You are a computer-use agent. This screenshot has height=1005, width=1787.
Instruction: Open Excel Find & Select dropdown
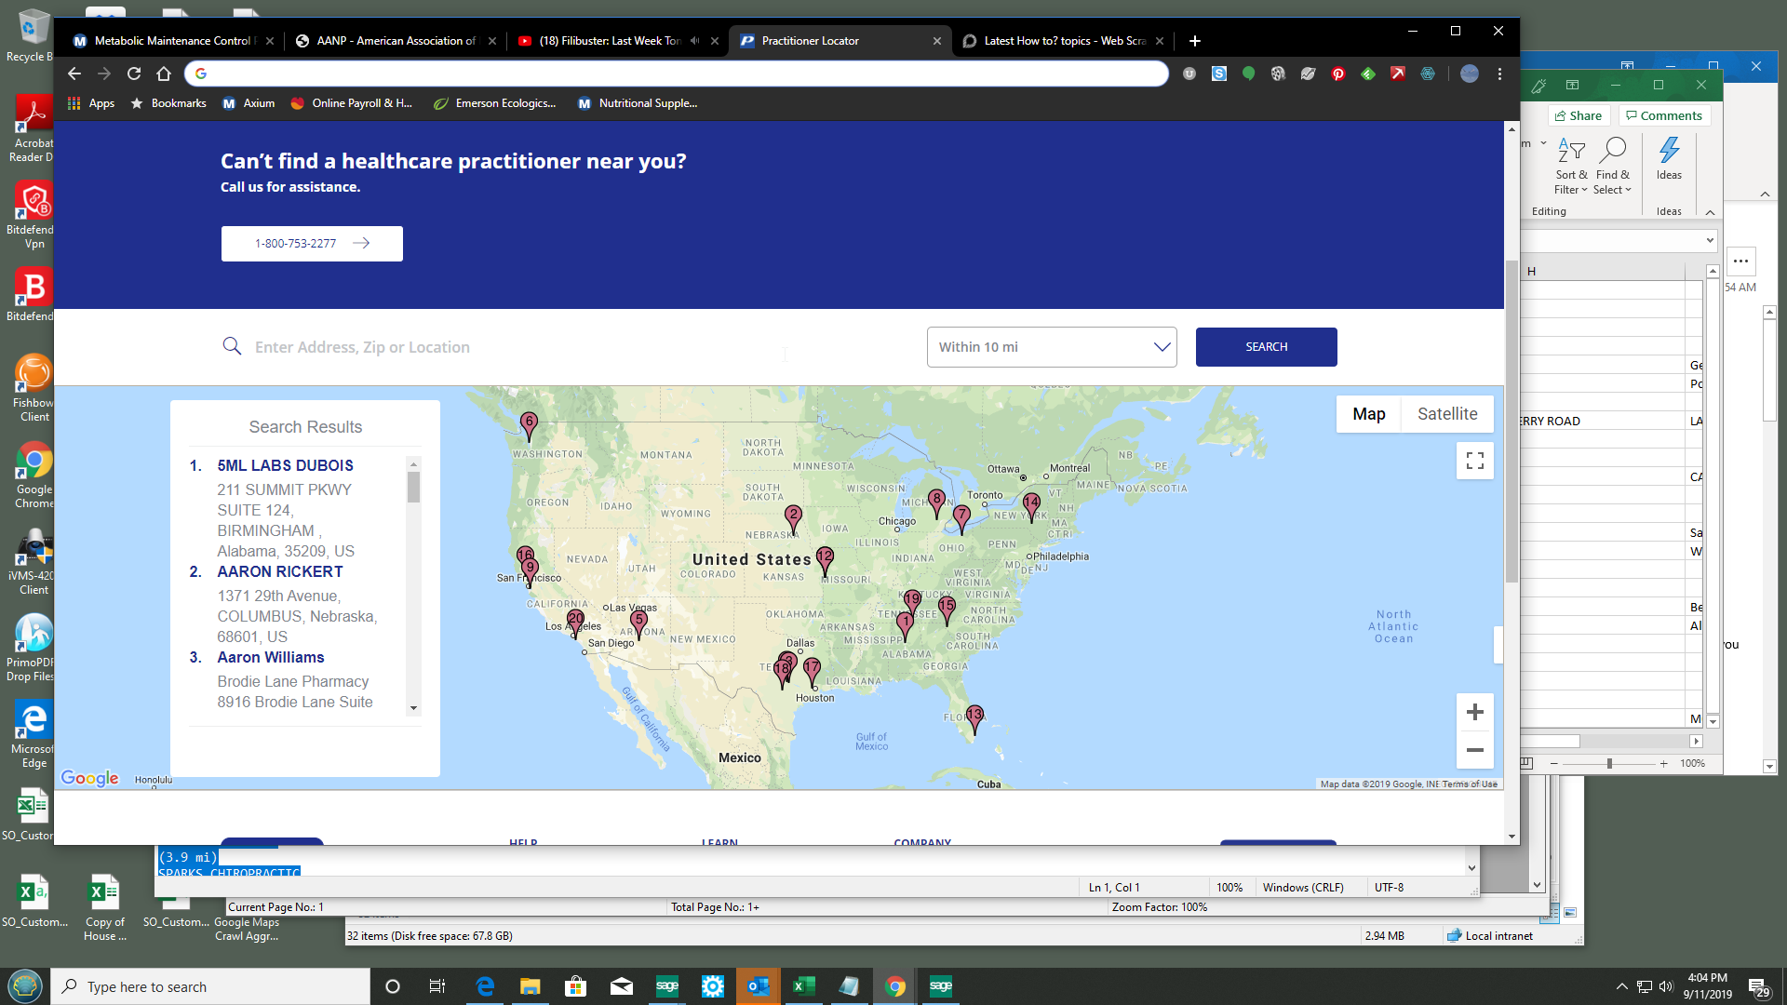1612,167
